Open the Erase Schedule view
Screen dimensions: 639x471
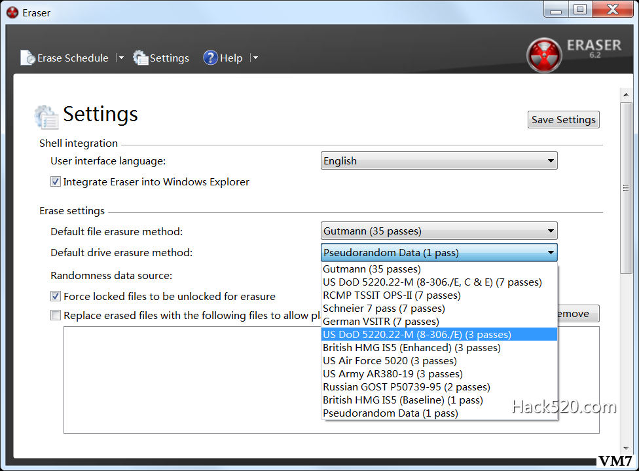65,58
